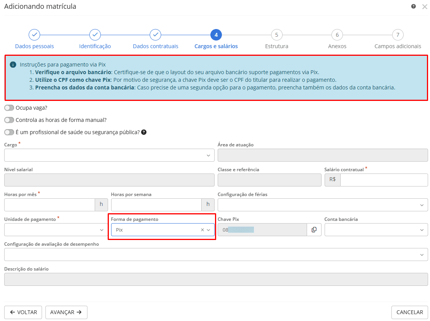Go to step 5 Estrutura

point(276,35)
